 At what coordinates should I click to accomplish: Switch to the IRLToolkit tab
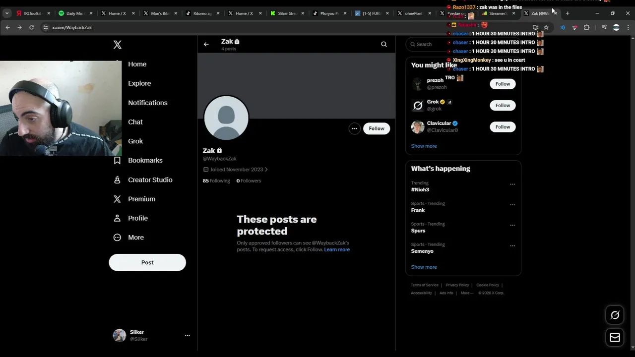[32, 13]
